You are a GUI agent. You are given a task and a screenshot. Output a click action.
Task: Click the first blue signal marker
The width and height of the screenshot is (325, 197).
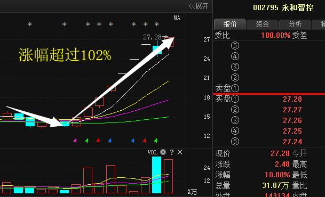pos(109,141)
